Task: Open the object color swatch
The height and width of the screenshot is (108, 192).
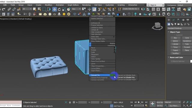Action: click(x=191, y=61)
